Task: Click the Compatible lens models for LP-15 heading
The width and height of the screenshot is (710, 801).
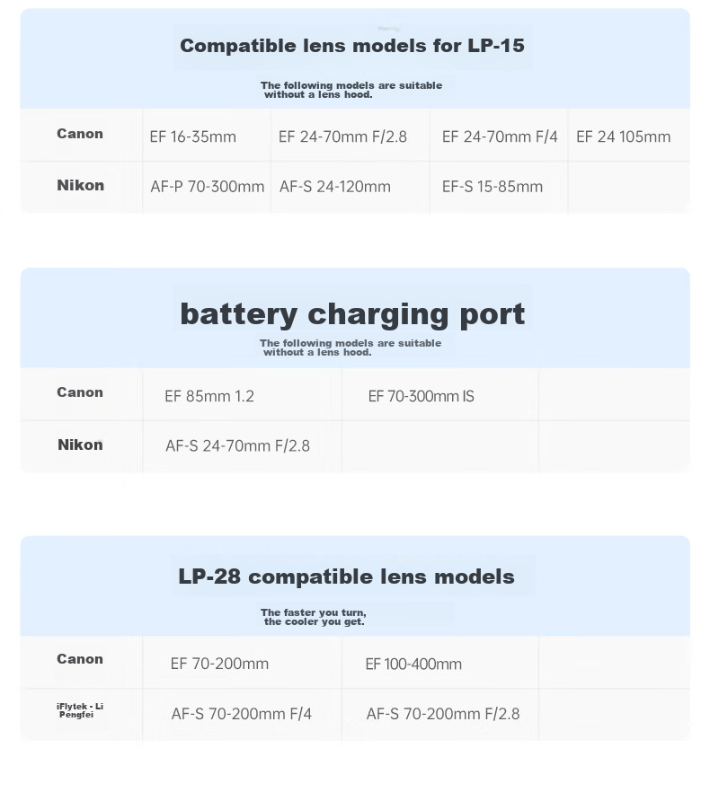Action: (352, 46)
